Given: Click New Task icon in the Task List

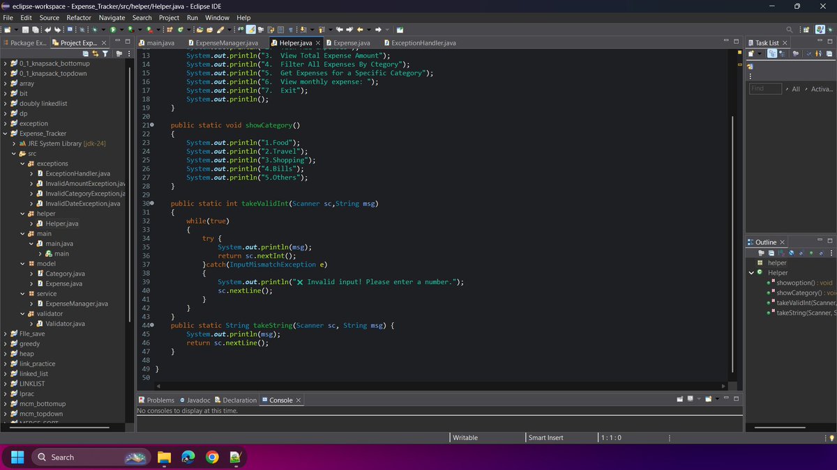Looking at the screenshot, I should tap(751, 54).
